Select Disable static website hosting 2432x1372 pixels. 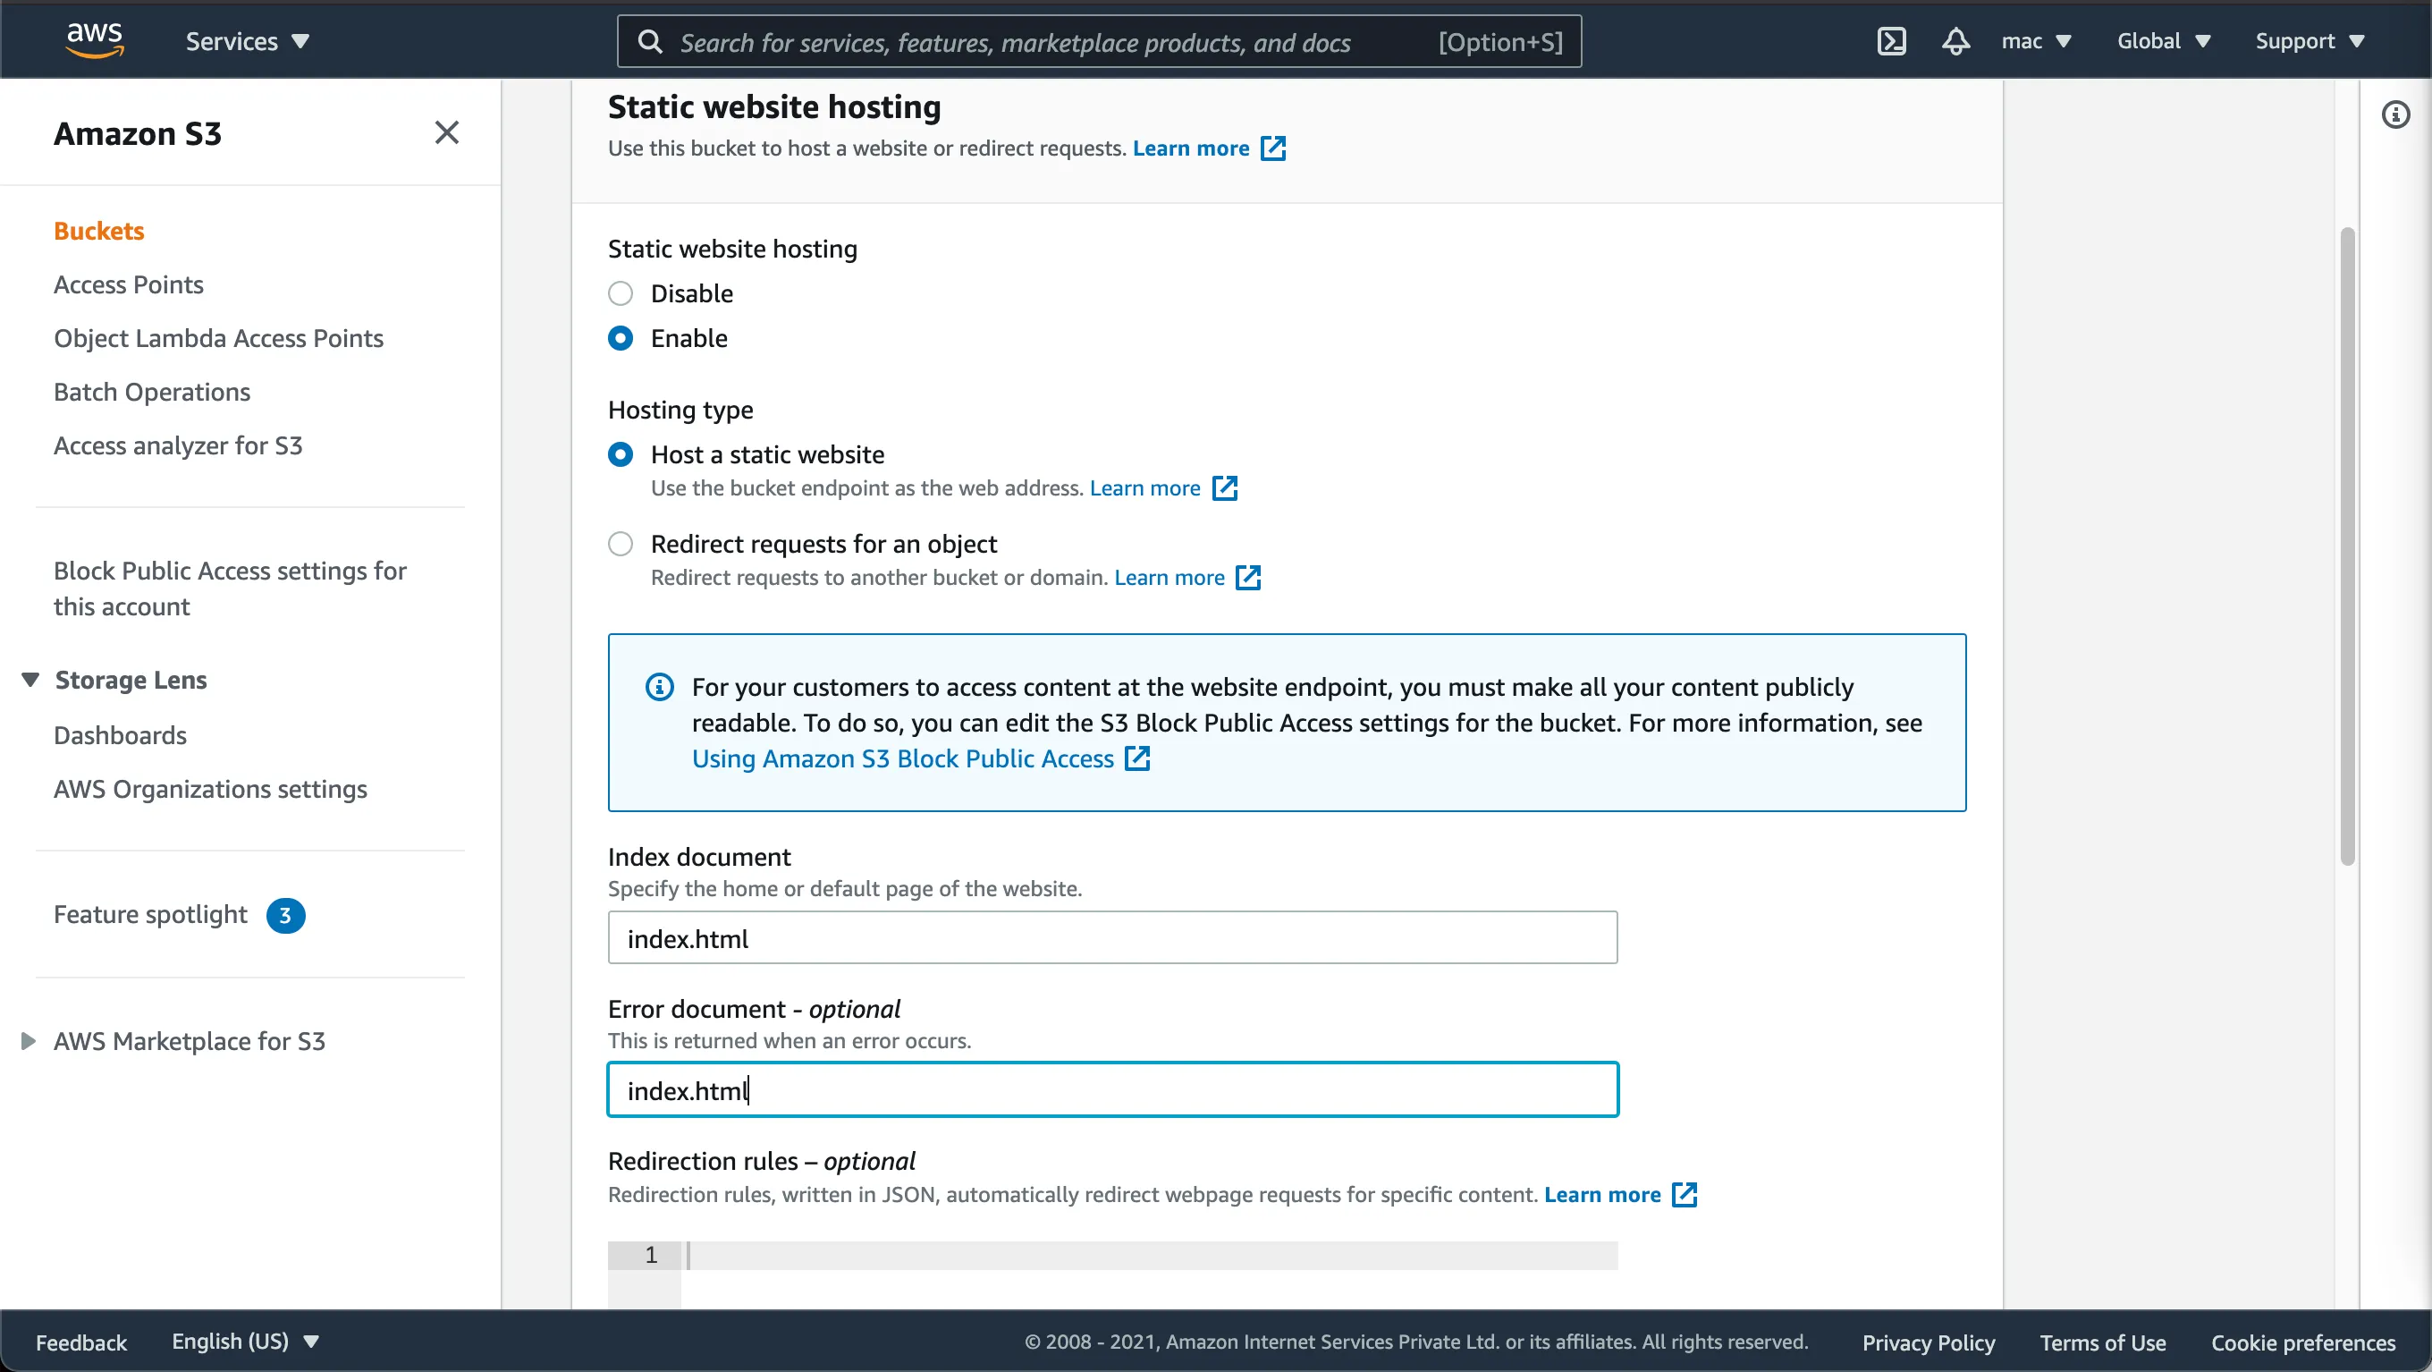621,293
